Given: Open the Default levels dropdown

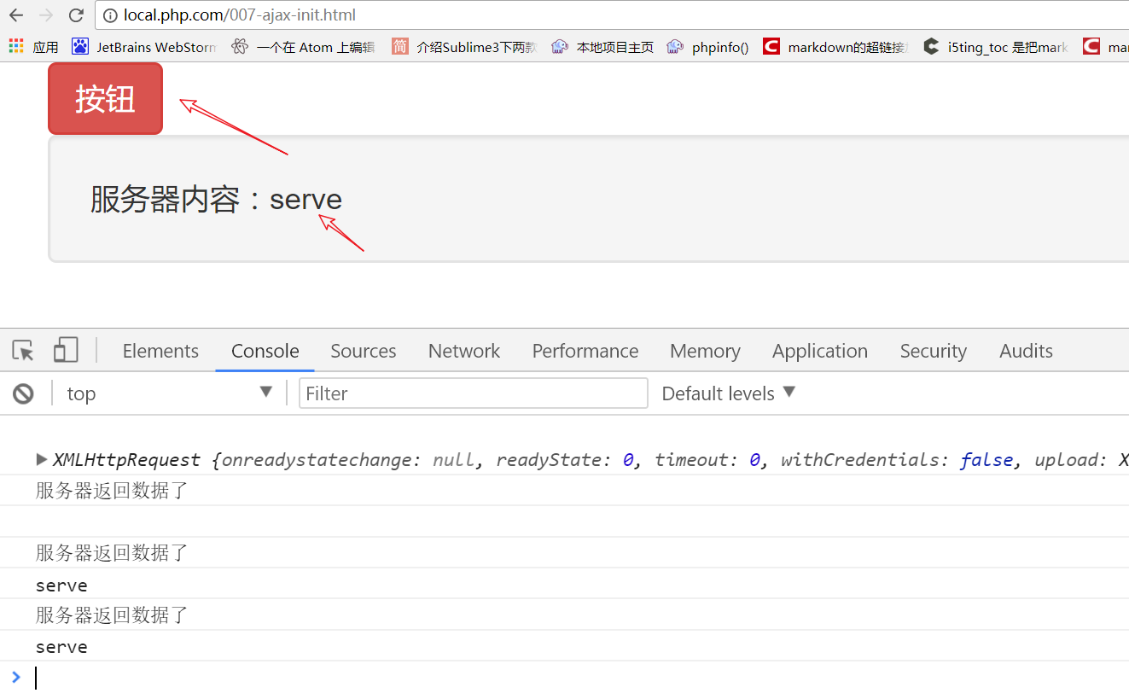Looking at the screenshot, I should point(728,393).
